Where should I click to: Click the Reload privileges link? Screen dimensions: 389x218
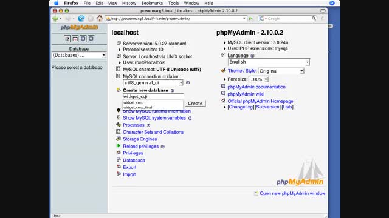(x=140, y=147)
